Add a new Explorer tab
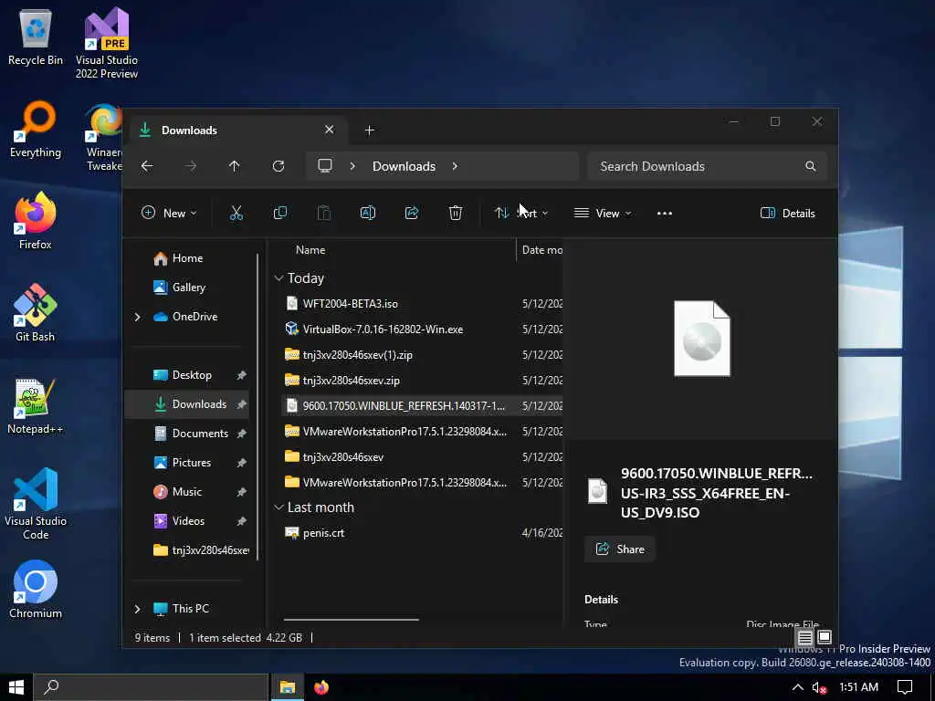The height and width of the screenshot is (701, 935). [370, 130]
